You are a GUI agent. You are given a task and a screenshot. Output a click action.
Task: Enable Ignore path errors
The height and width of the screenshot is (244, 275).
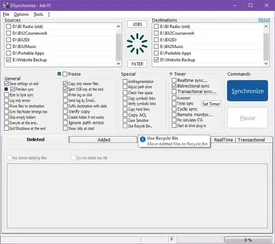click(65, 123)
